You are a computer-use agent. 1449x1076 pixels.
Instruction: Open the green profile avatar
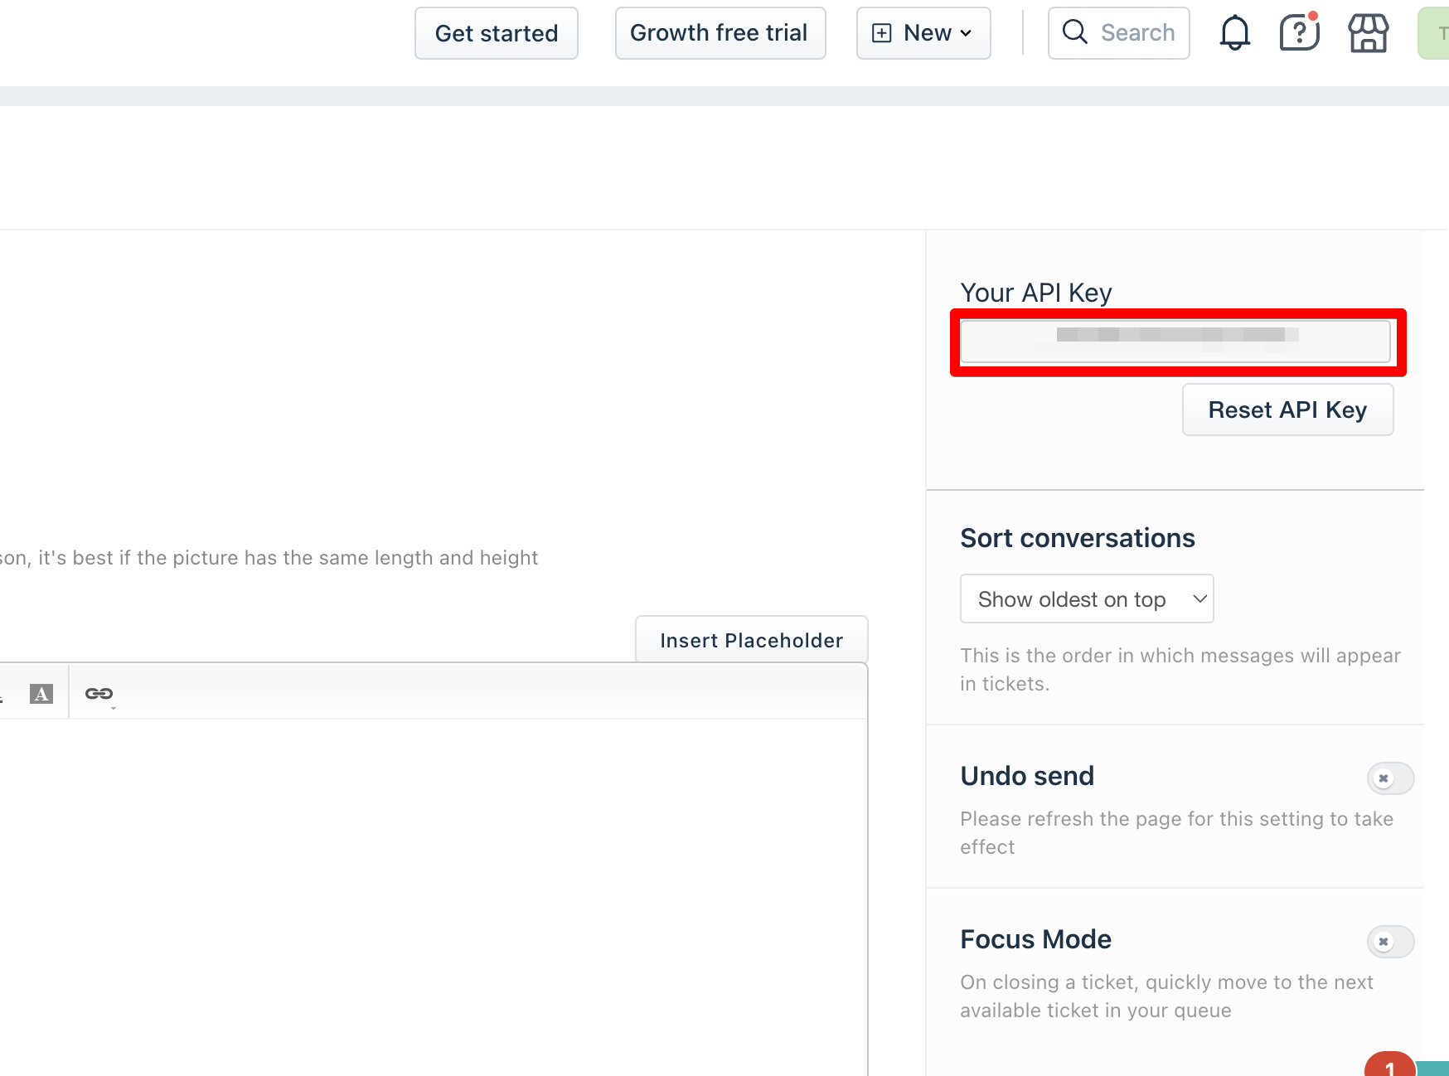pos(1435,33)
